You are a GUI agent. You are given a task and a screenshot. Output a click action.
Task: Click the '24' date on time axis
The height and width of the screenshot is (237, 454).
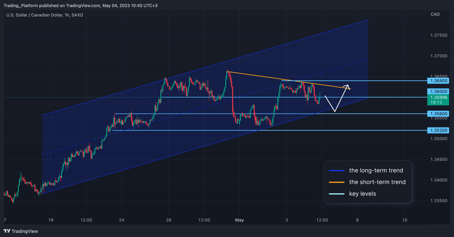[x=122, y=220]
